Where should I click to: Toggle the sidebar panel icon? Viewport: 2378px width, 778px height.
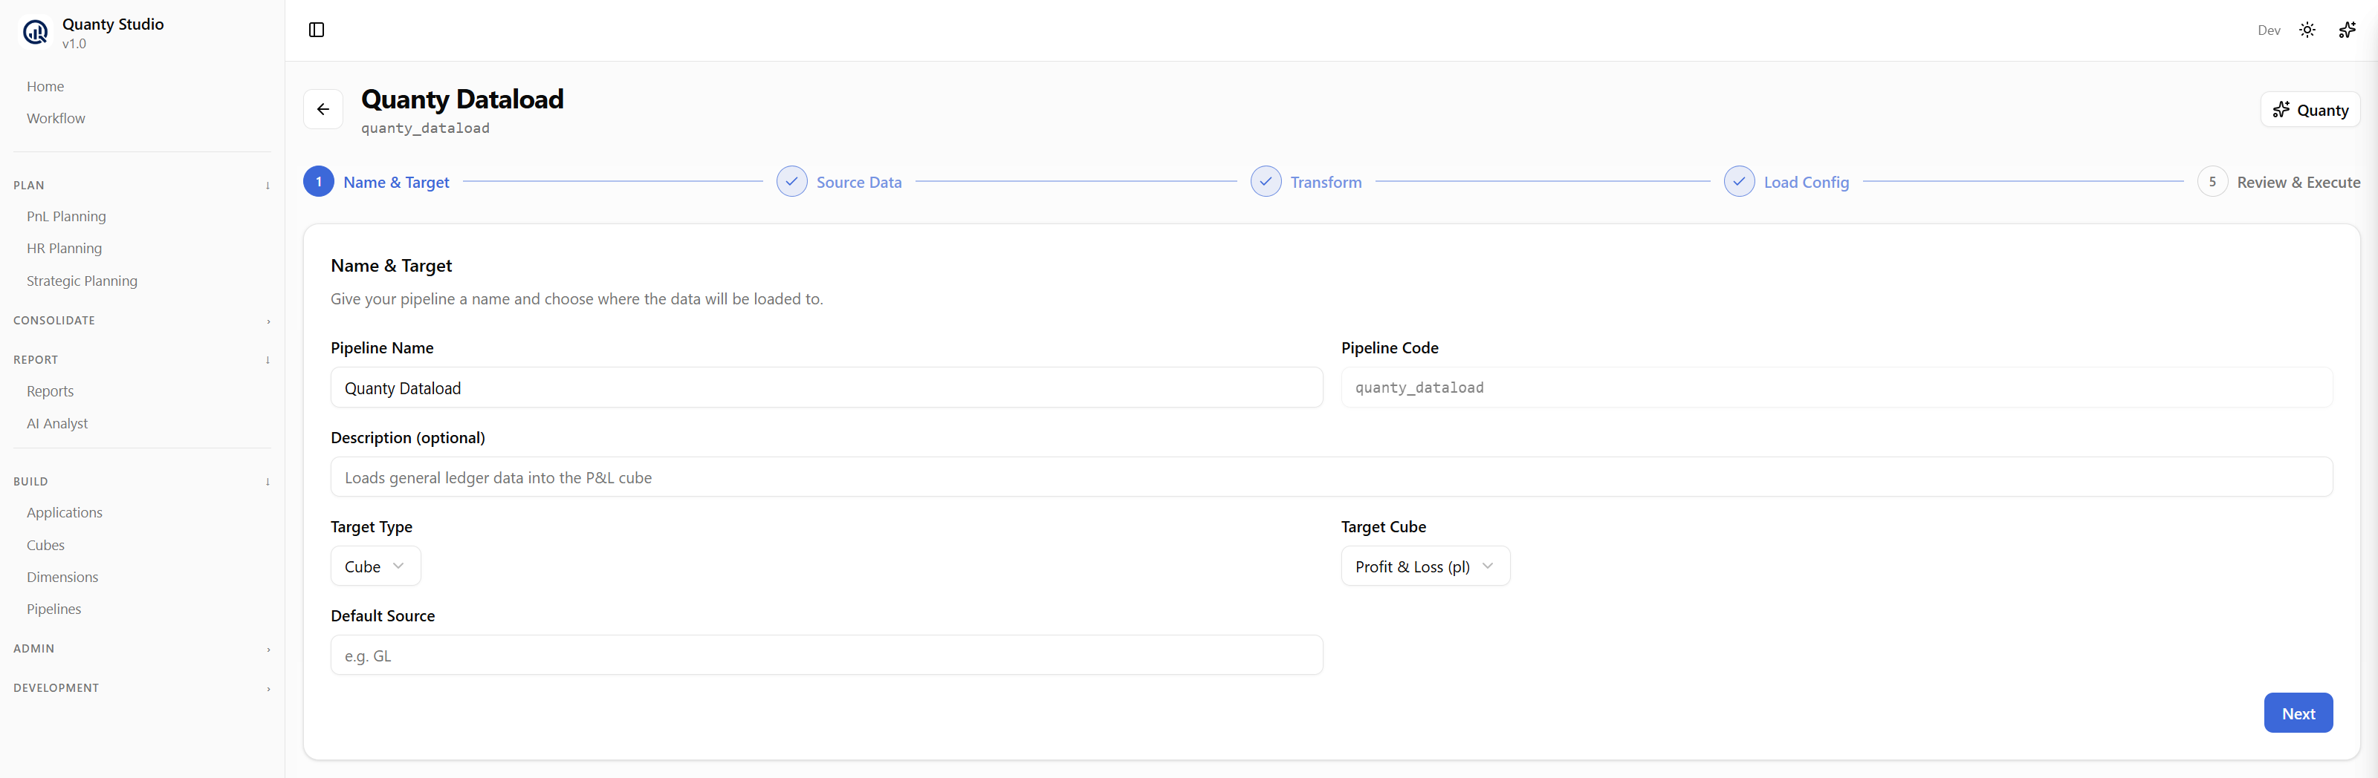pyautogui.click(x=317, y=30)
